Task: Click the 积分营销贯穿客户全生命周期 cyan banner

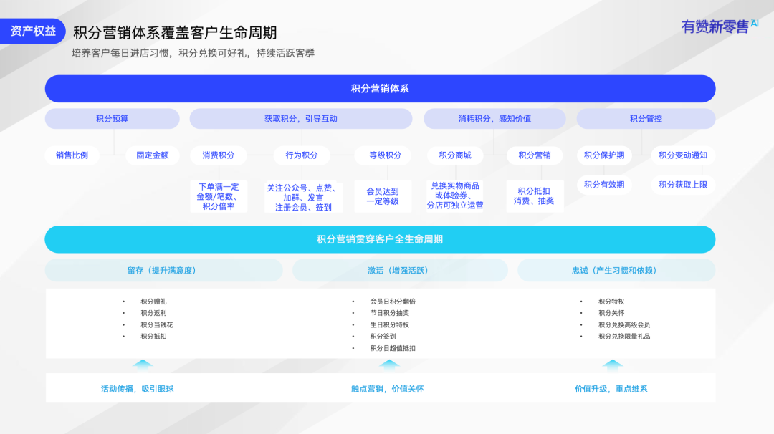Action: [380, 239]
